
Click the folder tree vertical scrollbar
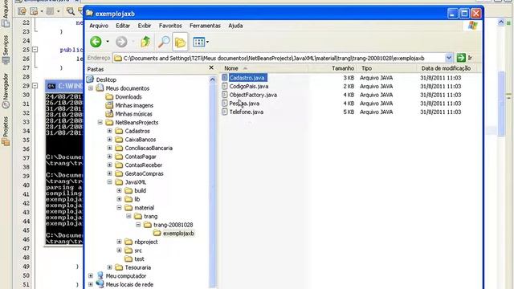(x=212, y=182)
